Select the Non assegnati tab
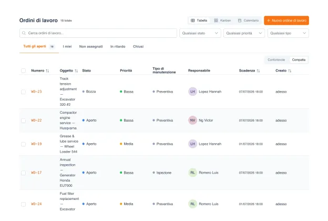328x221 pixels. pyautogui.click(x=91, y=46)
